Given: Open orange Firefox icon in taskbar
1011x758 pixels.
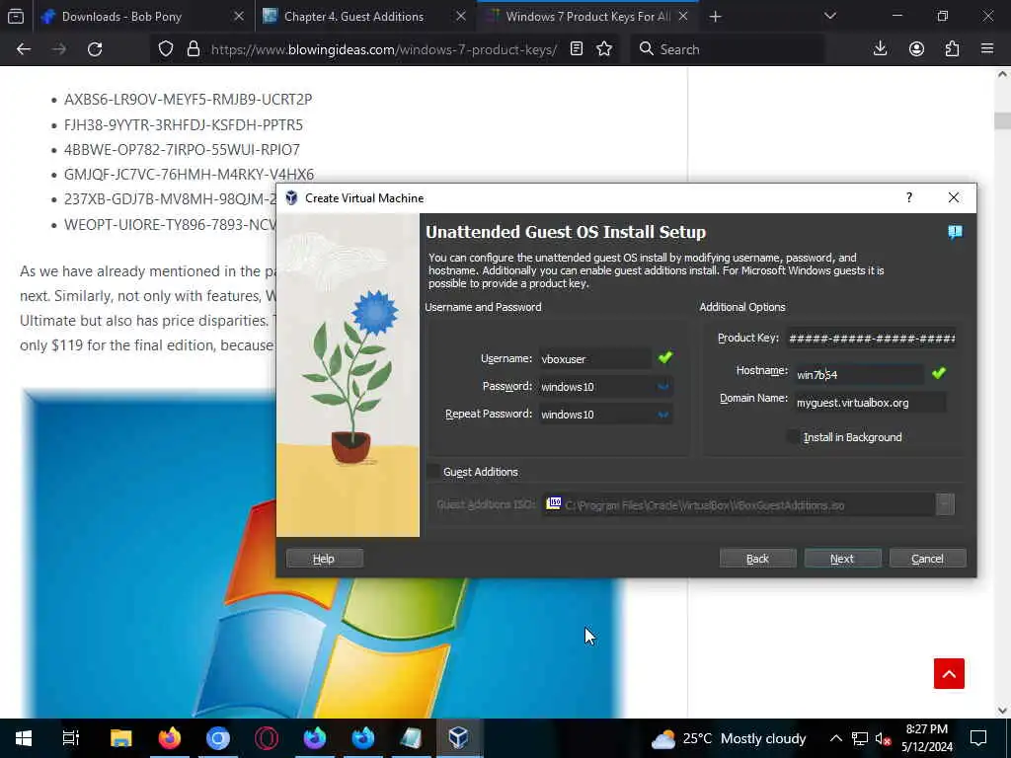Looking at the screenshot, I should click(x=170, y=738).
